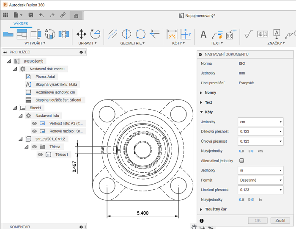Image resolution: width=296 pixels, height=229 pixels.
Task: Select the Dimension tool
Action: pos(172,34)
